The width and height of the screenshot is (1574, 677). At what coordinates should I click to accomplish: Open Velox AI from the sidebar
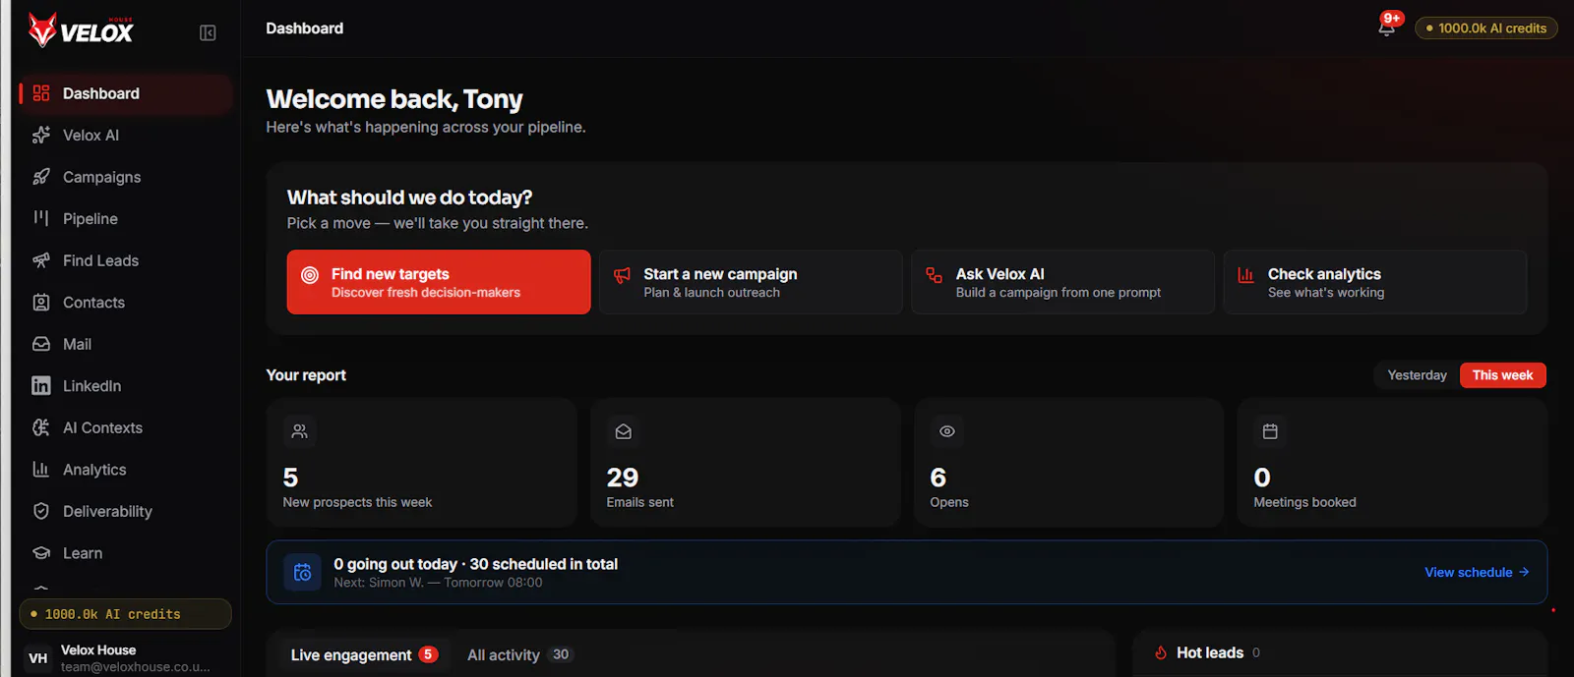point(125,136)
